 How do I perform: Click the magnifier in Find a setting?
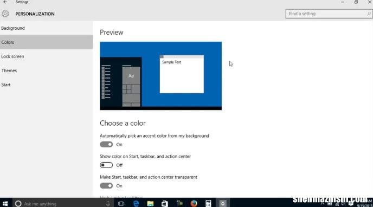click(369, 14)
